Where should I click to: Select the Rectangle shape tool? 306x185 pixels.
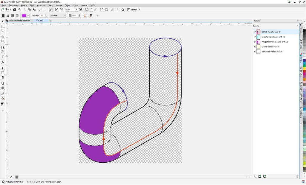pos(3,73)
